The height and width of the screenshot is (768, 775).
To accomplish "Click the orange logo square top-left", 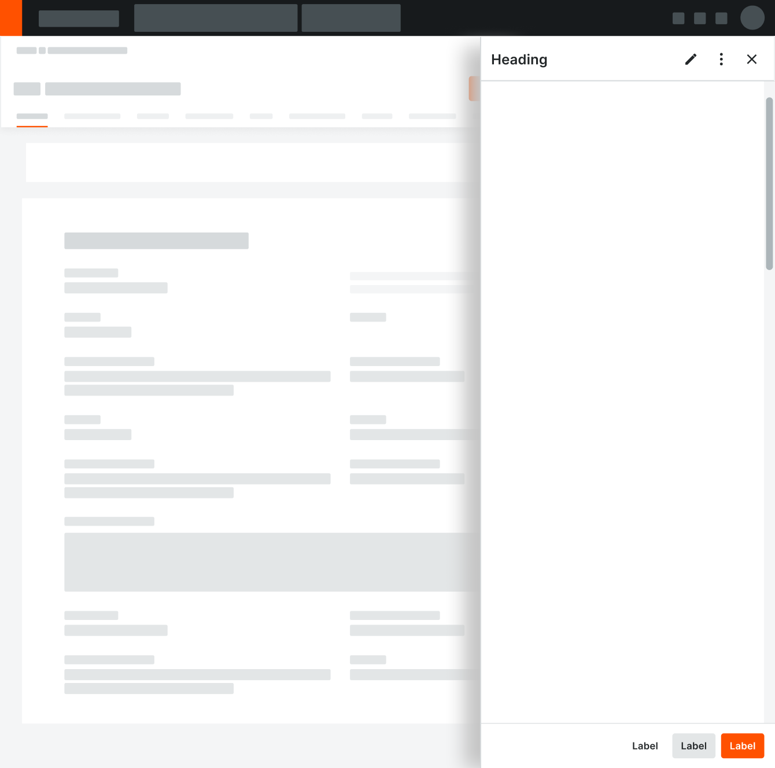I will click(x=11, y=18).
